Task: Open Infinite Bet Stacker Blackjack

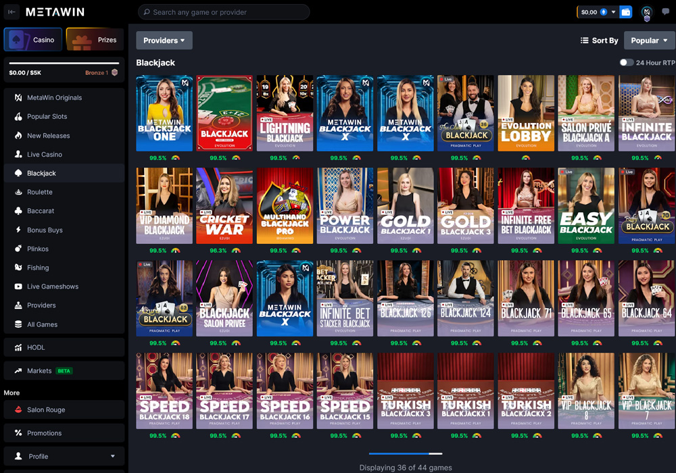Action: (x=345, y=299)
